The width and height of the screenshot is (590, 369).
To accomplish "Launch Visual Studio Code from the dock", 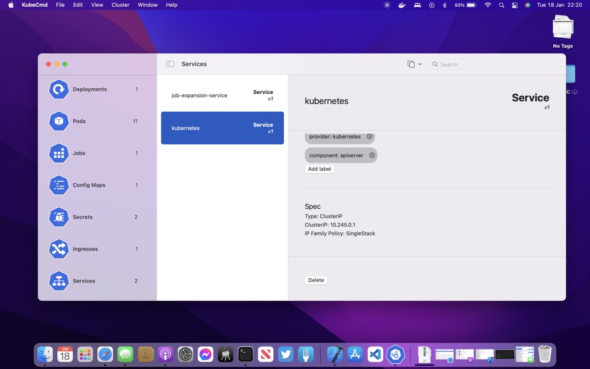I will click(x=375, y=354).
